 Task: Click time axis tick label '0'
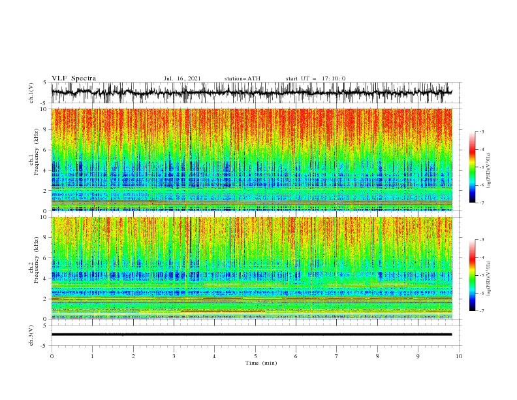tap(52, 356)
